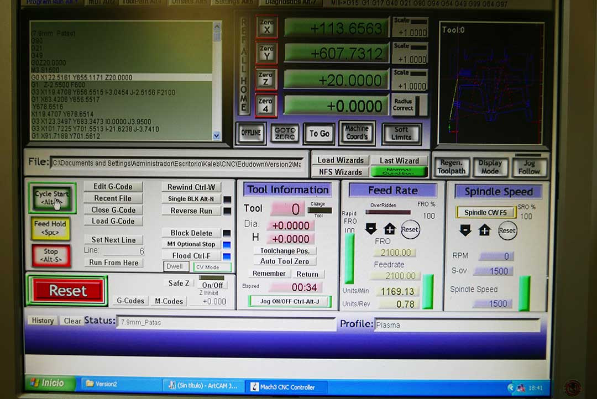Raise spindle speed override with up arrow
Image resolution: width=597 pixels, height=399 pixels.
pos(484,230)
